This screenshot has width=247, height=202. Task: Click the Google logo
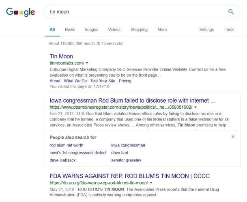[20, 12]
